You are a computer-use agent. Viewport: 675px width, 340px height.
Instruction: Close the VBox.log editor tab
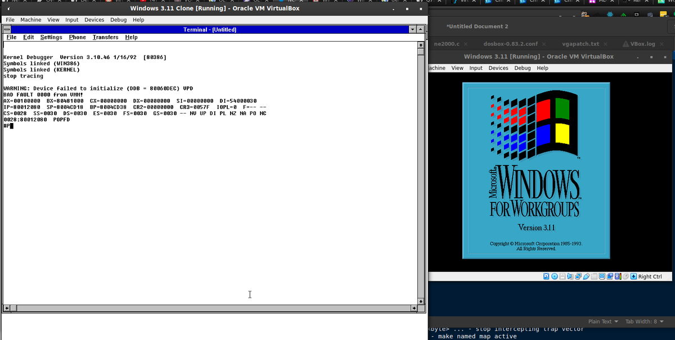tap(661, 44)
